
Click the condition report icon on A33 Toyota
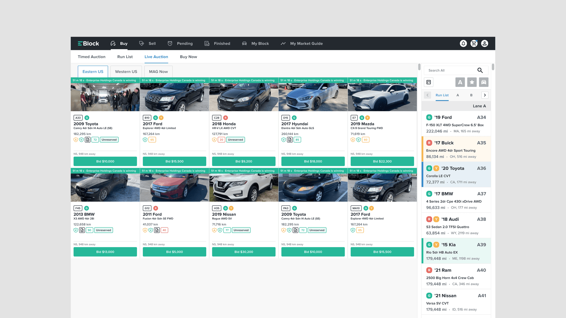click(x=88, y=140)
